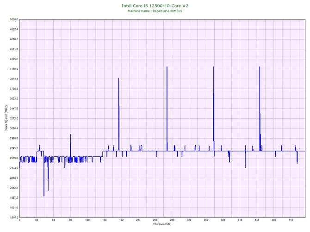Click the 448 tick on the time axis
The image size is (310, 232).
pyautogui.click(x=257, y=220)
